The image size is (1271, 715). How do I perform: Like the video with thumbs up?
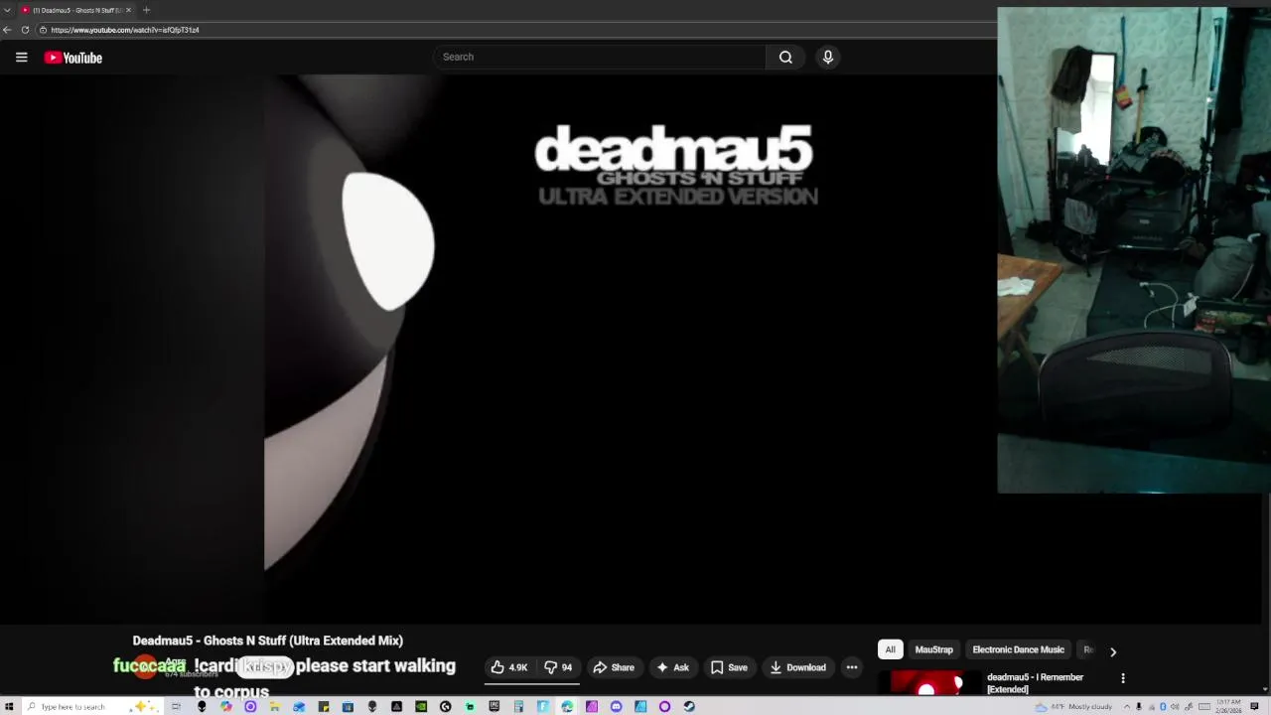(x=509, y=667)
